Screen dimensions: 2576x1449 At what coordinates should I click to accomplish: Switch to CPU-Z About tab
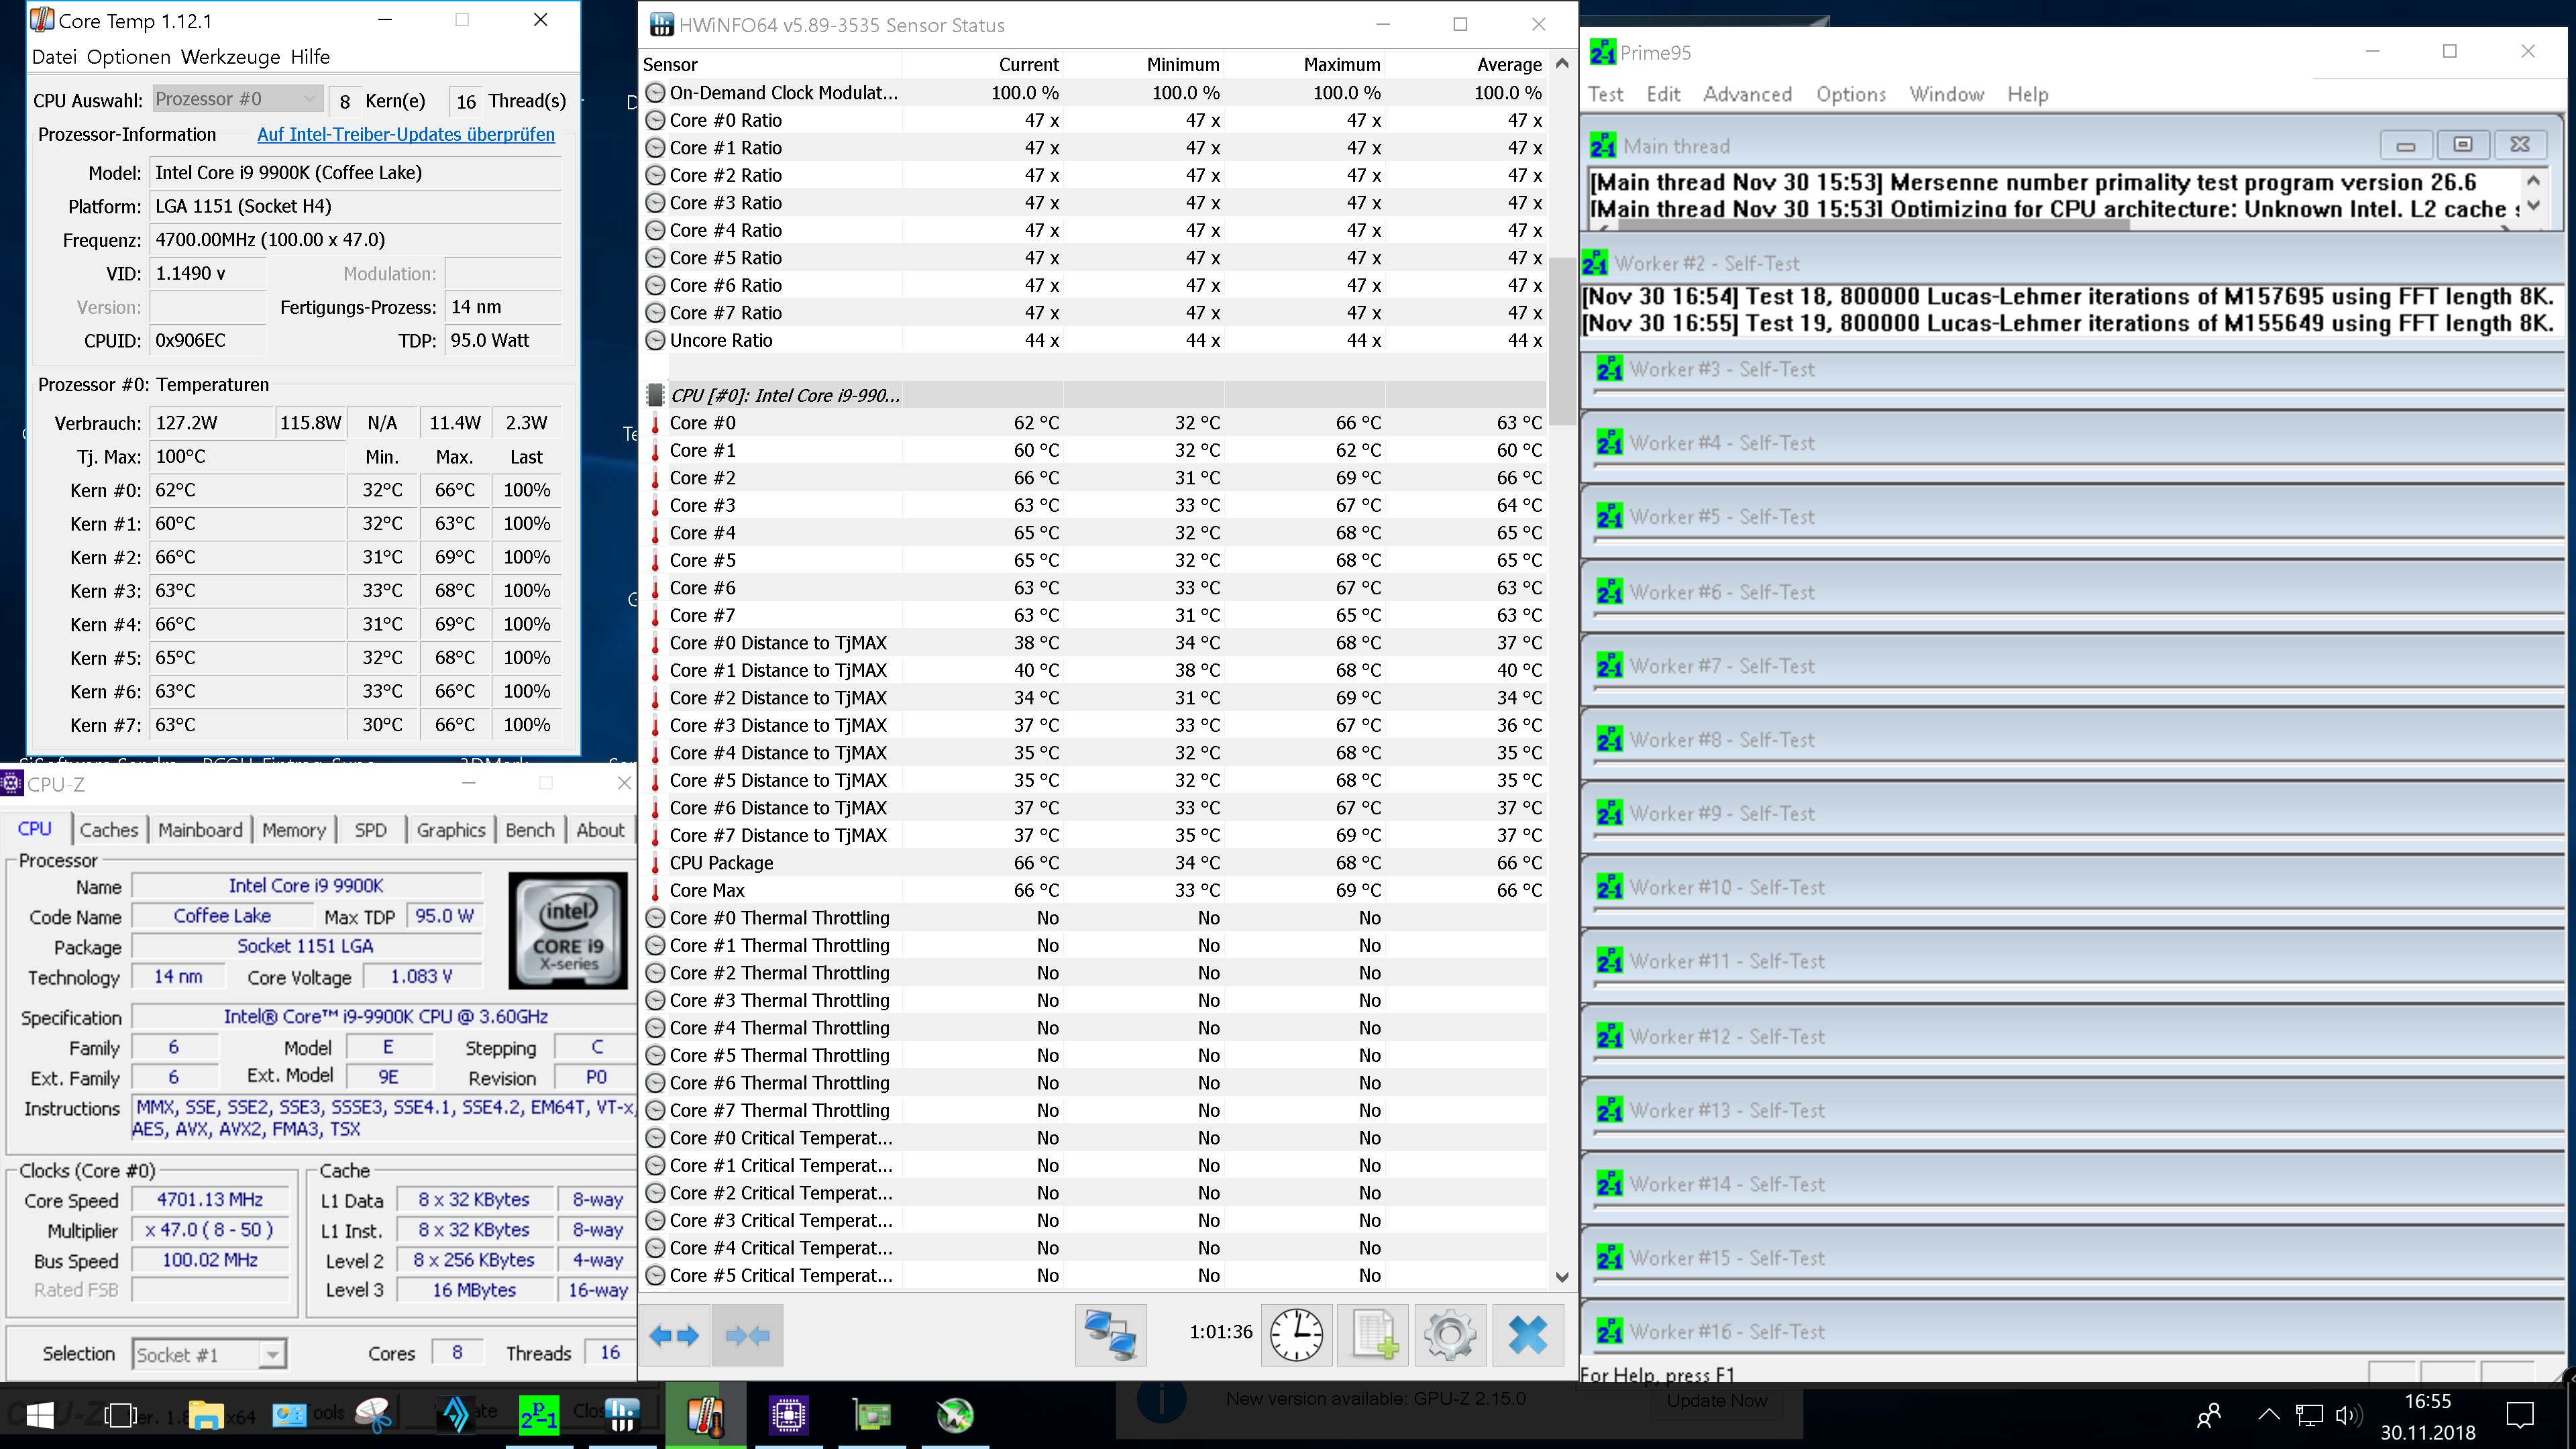(x=600, y=830)
